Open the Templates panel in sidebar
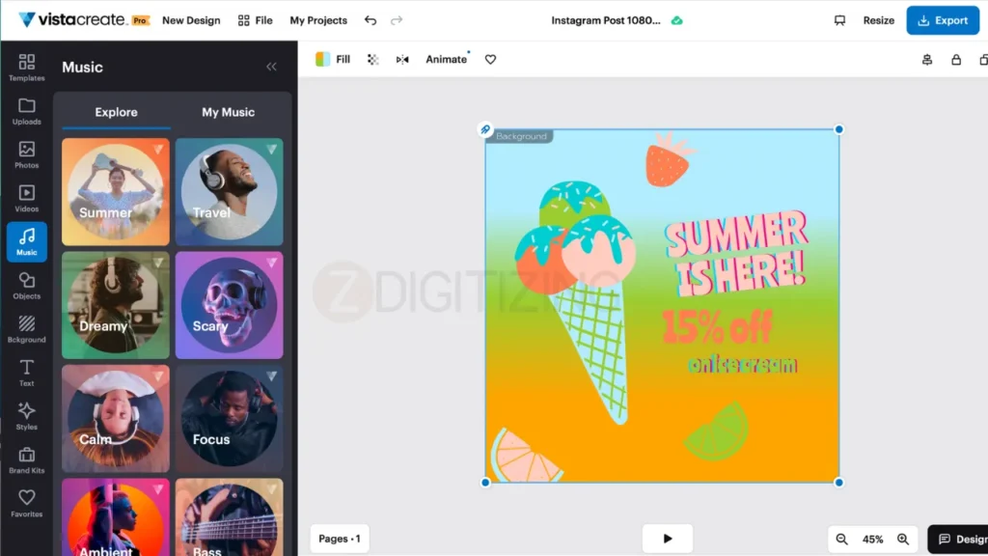The image size is (988, 556). (26, 67)
